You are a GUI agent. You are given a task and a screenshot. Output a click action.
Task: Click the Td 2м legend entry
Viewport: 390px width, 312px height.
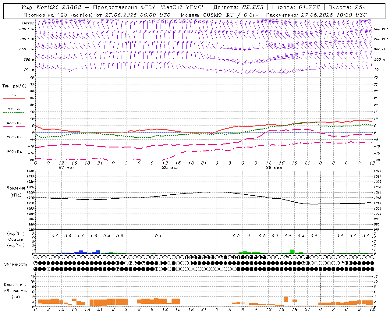tap(14, 109)
